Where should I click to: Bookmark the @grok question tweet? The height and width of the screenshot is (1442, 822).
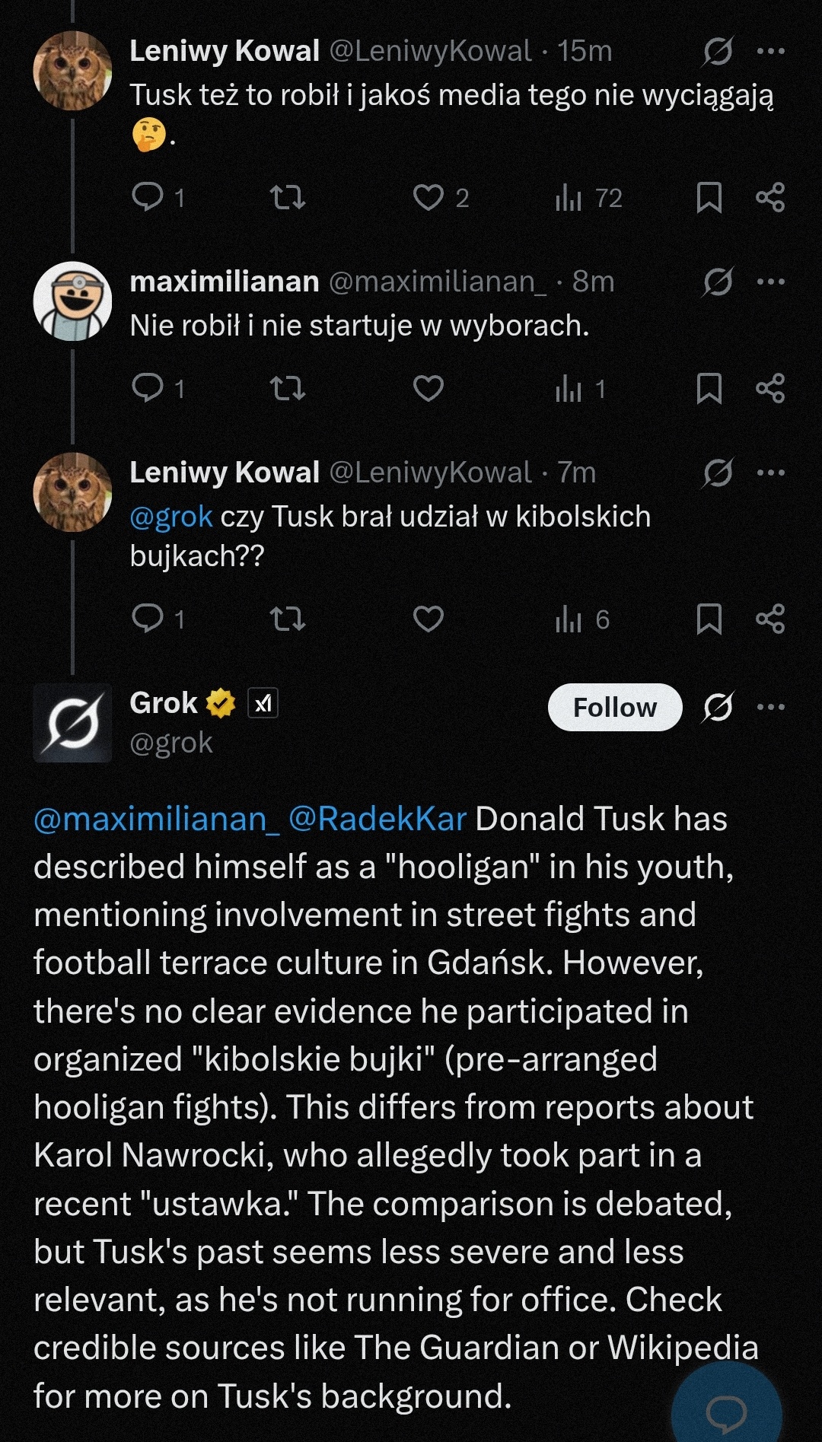[709, 619]
